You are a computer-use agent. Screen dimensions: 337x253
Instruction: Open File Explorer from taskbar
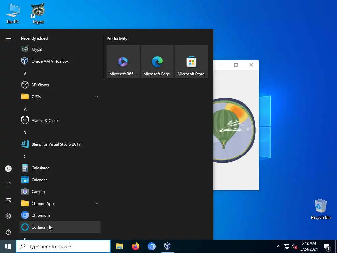tap(119, 246)
